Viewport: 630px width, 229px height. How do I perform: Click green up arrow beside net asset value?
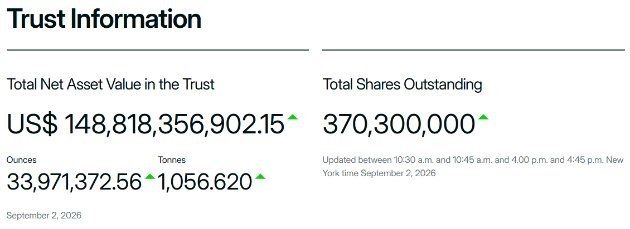click(x=293, y=117)
